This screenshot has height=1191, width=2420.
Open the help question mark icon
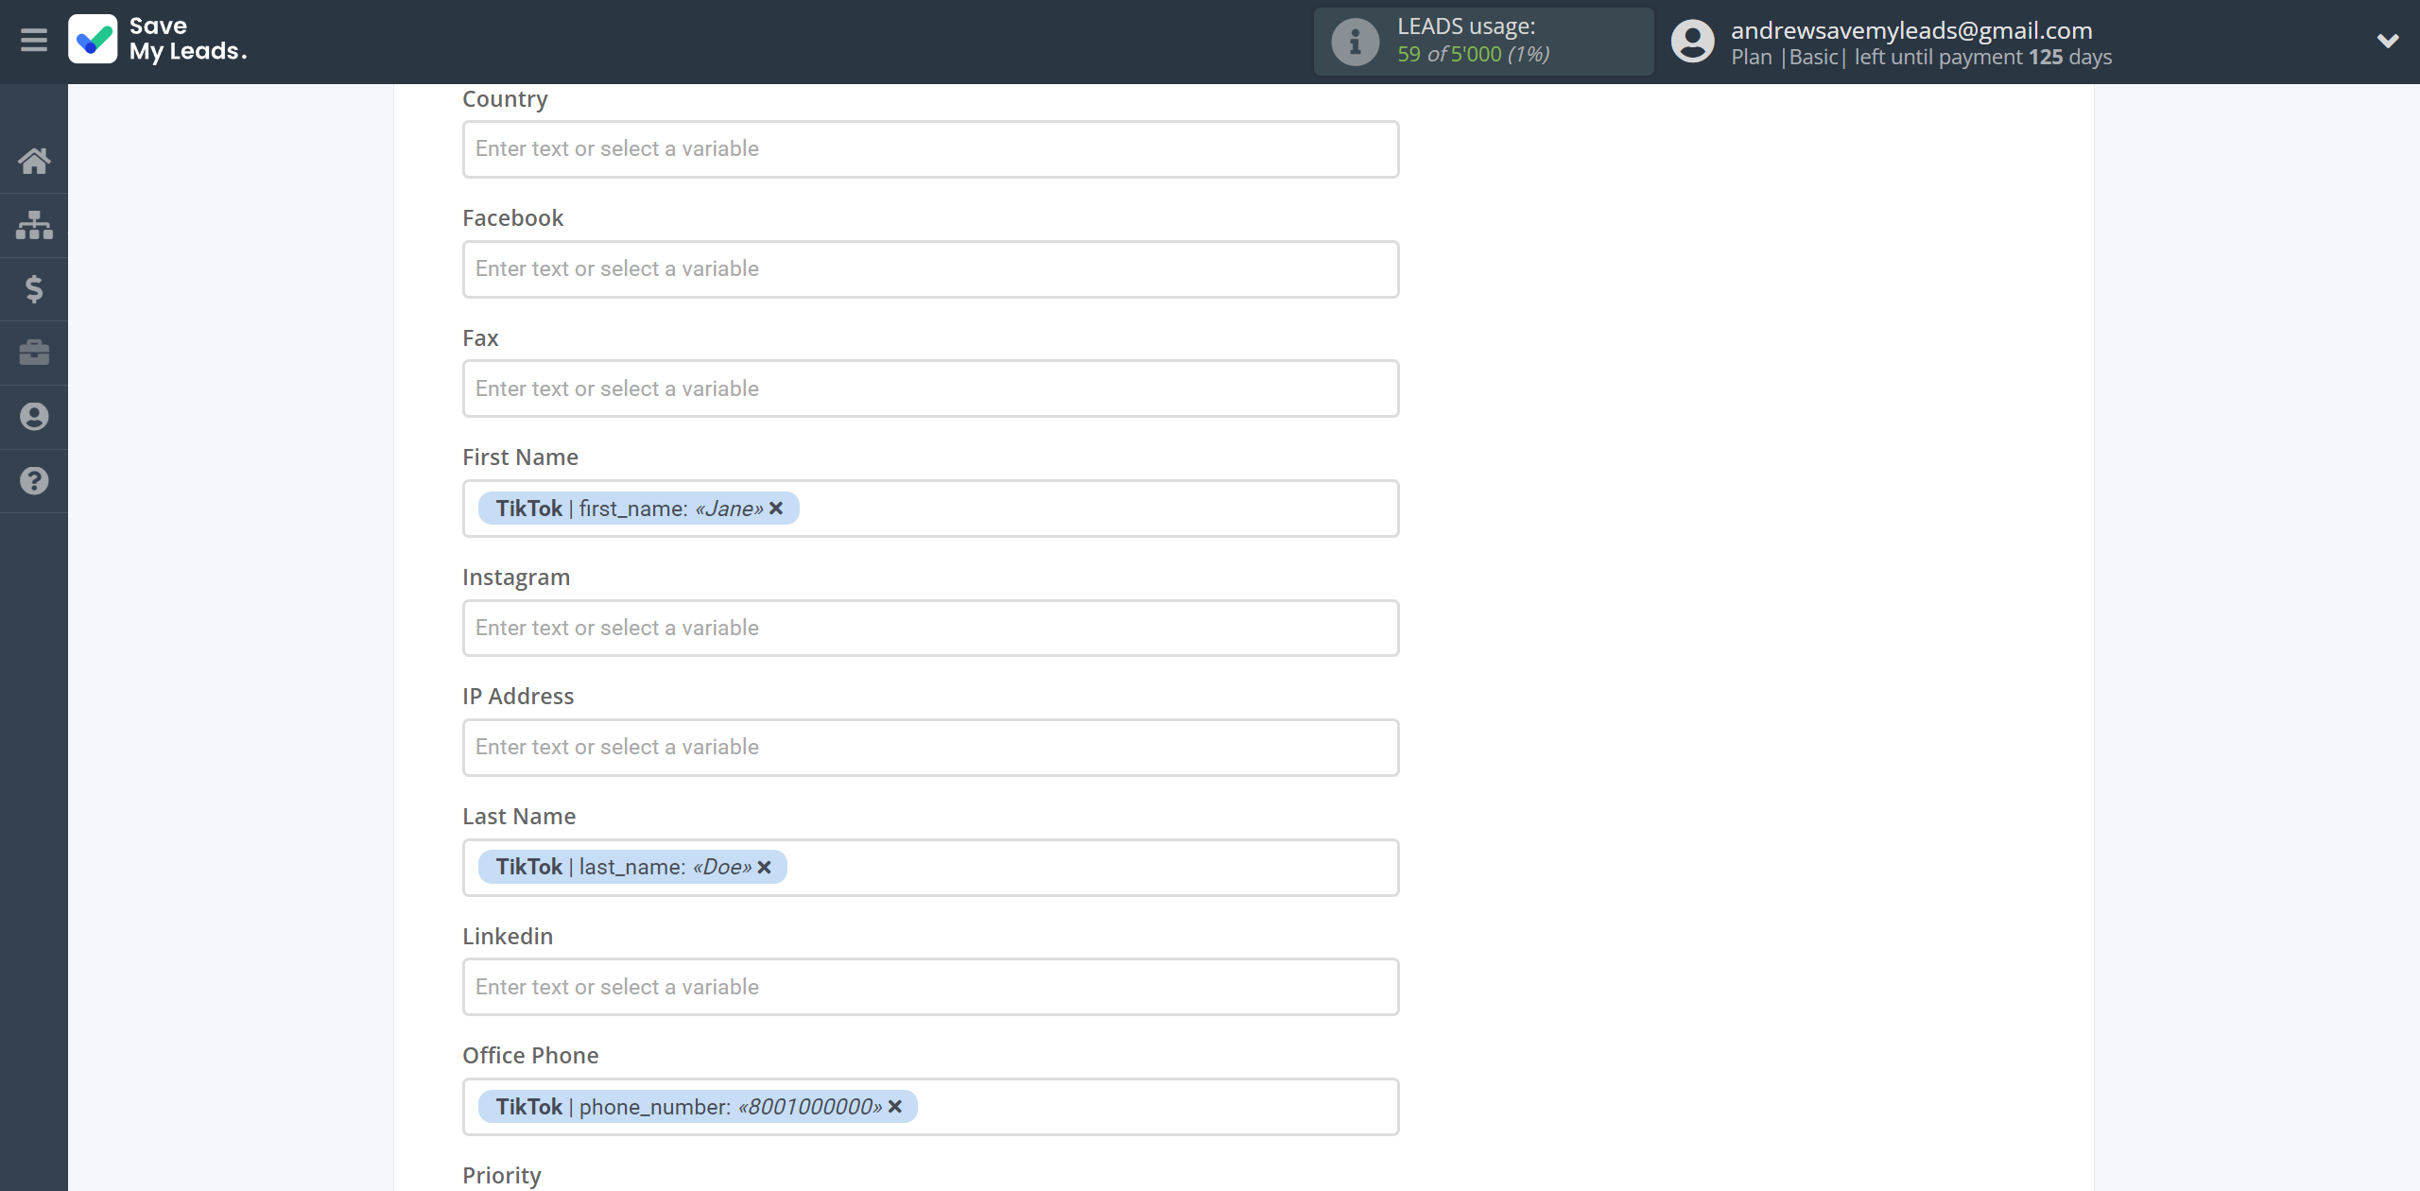click(34, 480)
